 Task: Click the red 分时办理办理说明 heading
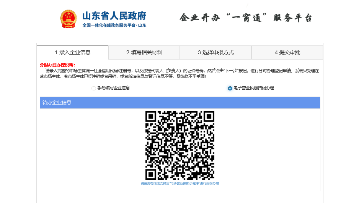pos(57,65)
